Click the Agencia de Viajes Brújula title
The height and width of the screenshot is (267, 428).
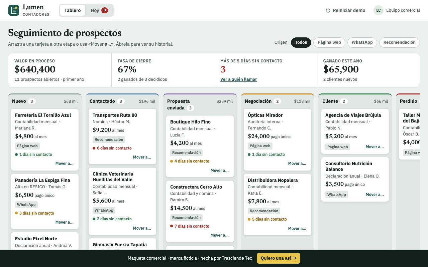tap(353, 115)
